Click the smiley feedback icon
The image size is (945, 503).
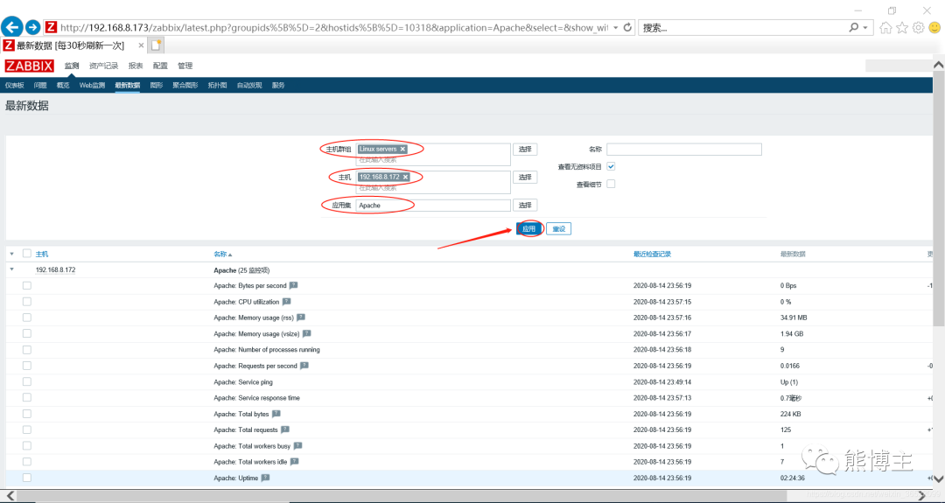(934, 28)
